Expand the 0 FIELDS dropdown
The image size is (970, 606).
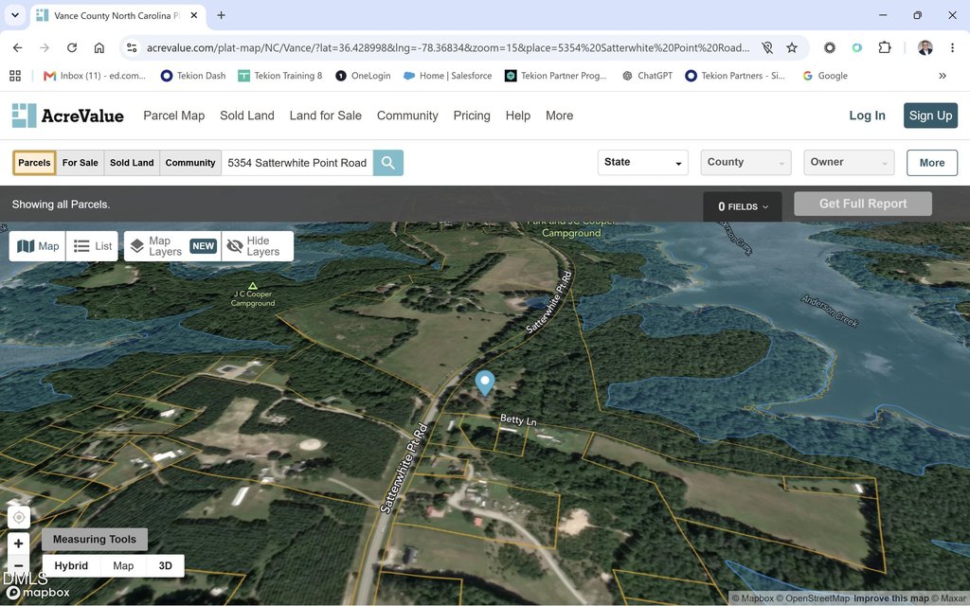tap(743, 206)
